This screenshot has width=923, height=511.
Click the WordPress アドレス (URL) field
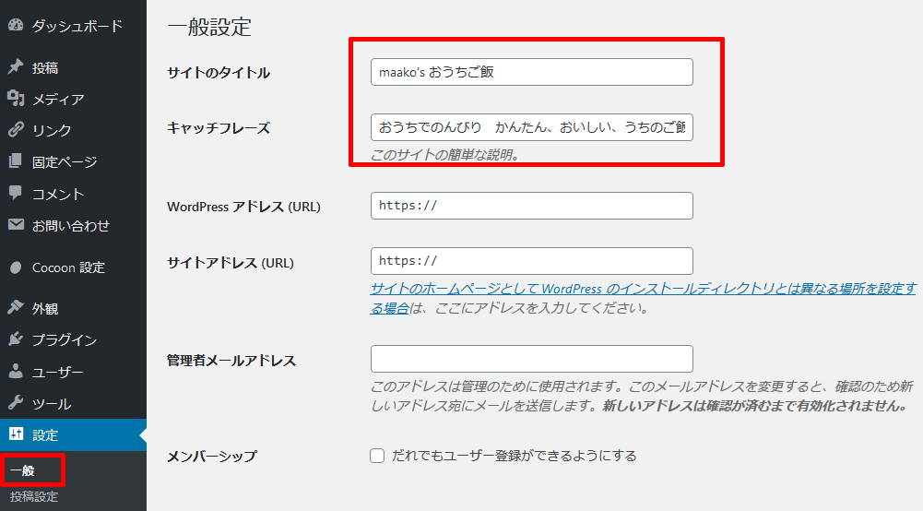pyautogui.click(x=531, y=206)
